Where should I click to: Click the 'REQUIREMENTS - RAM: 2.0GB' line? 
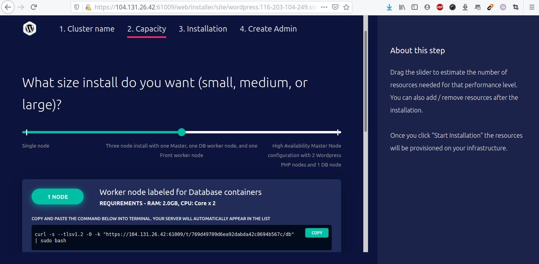tap(158, 204)
